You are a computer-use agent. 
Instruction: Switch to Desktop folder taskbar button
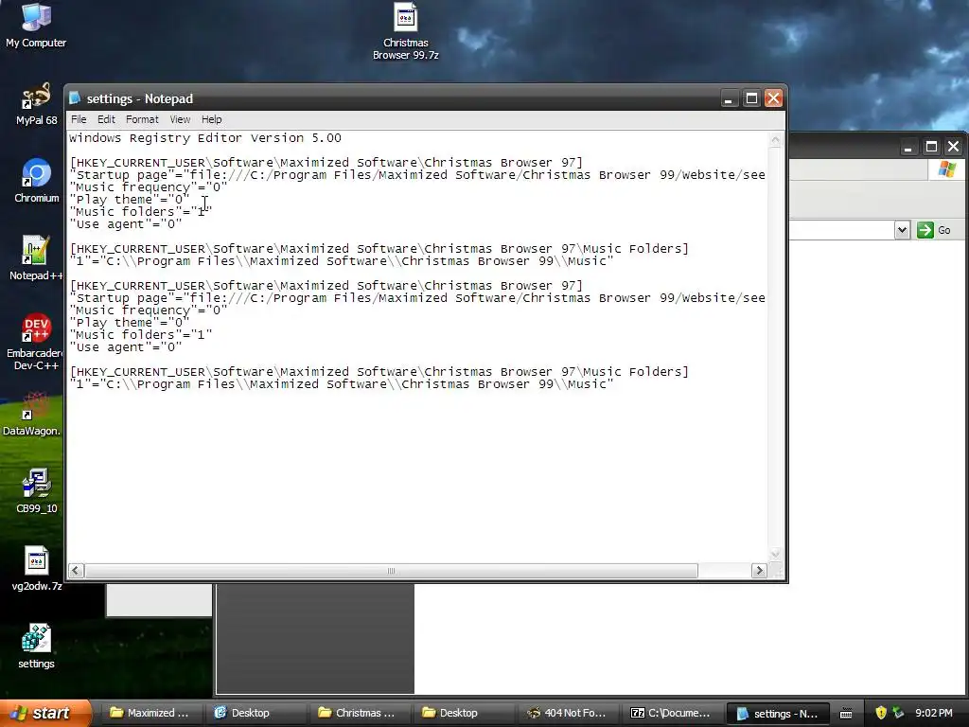coord(462,713)
